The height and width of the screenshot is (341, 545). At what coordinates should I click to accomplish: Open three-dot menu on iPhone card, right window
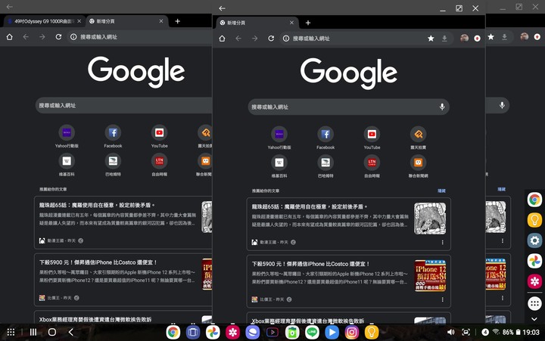click(503, 298)
